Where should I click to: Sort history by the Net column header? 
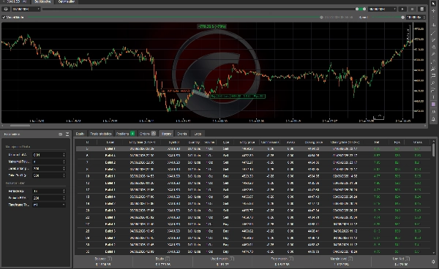(377, 143)
